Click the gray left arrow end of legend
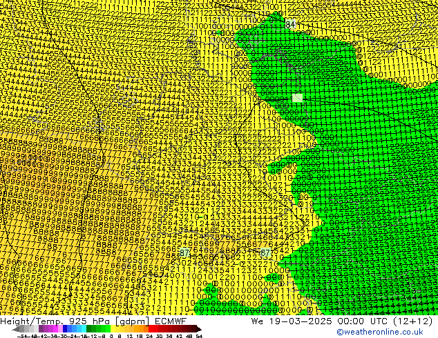The image size is (438, 338). [16, 329]
